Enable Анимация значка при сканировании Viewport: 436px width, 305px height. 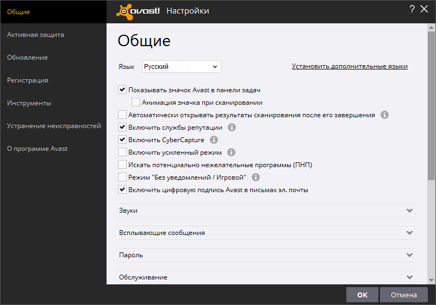tap(136, 102)
